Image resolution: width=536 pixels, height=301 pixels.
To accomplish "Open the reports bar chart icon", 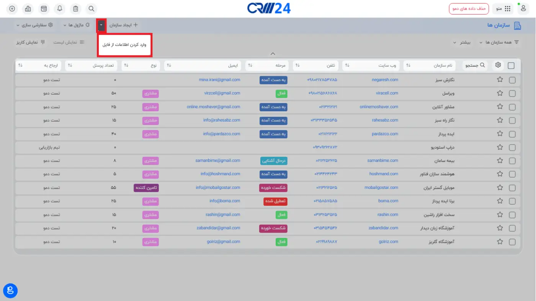I will (28, 8).
